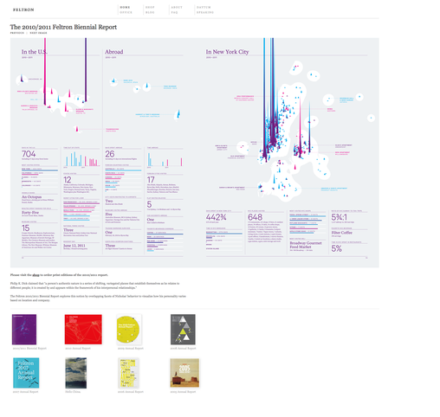
Task: Go to the Previous image
Action: [x=17, y=33]
